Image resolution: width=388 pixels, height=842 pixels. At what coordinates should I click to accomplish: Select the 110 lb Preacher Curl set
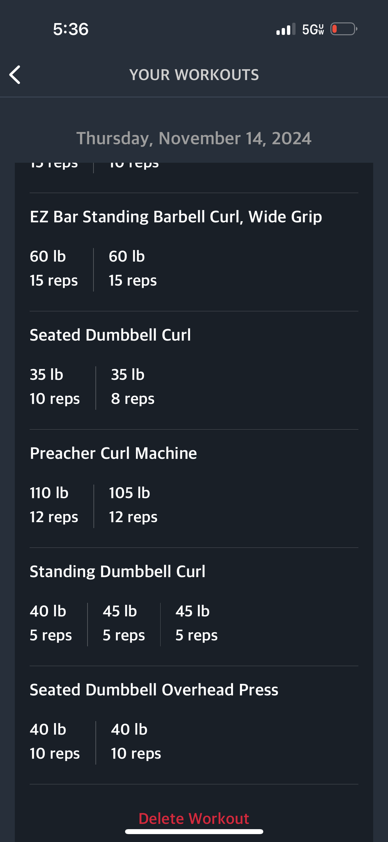[x=54, y=505]
